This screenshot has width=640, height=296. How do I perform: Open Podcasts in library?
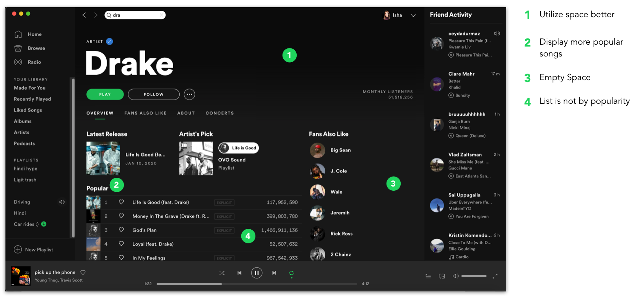point(24,143)
